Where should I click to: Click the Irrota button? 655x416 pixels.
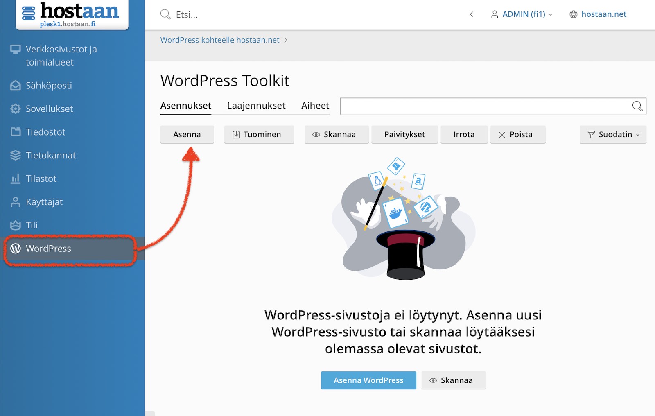tap(464, 135)
